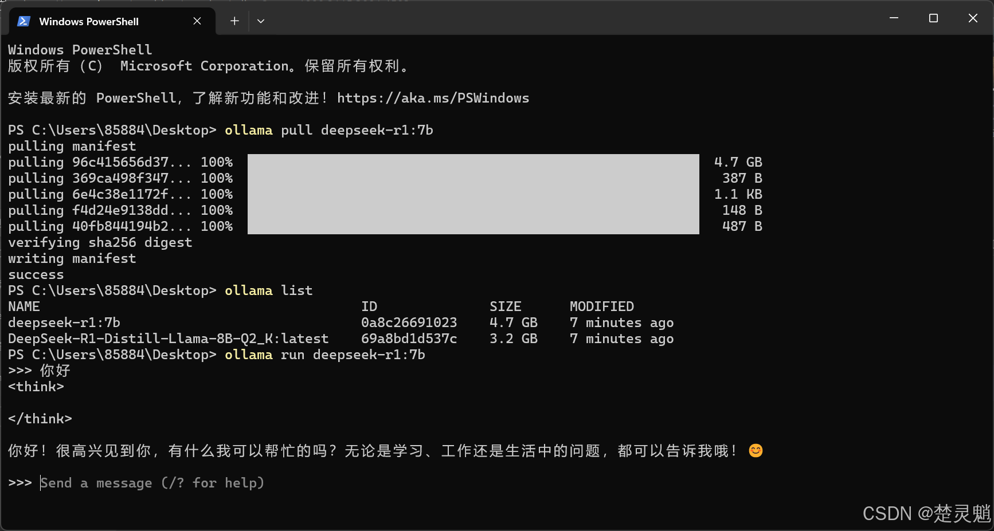
Task: Click the 'ollama run deepseek-r1:7b' command text
Action: pos(325,355)
